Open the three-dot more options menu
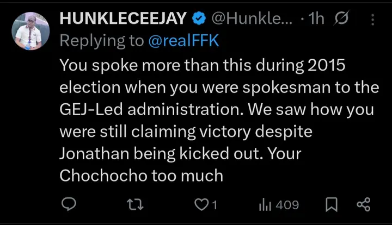 [x=373, y=20]
